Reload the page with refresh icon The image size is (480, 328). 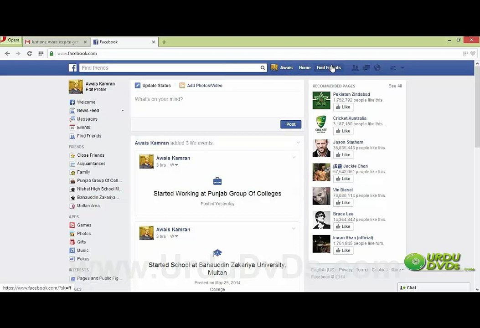[x=29, y=54]
